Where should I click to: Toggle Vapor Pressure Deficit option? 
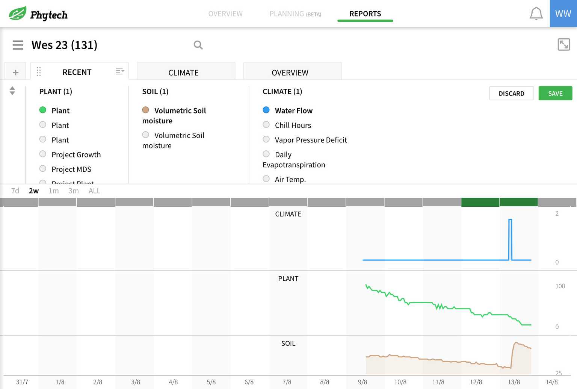click(266, 139)
